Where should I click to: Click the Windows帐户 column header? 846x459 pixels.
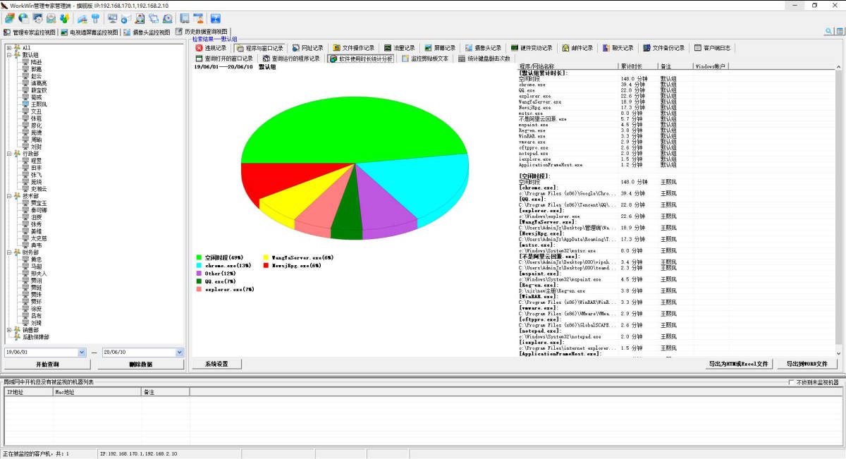click(711, 66)
